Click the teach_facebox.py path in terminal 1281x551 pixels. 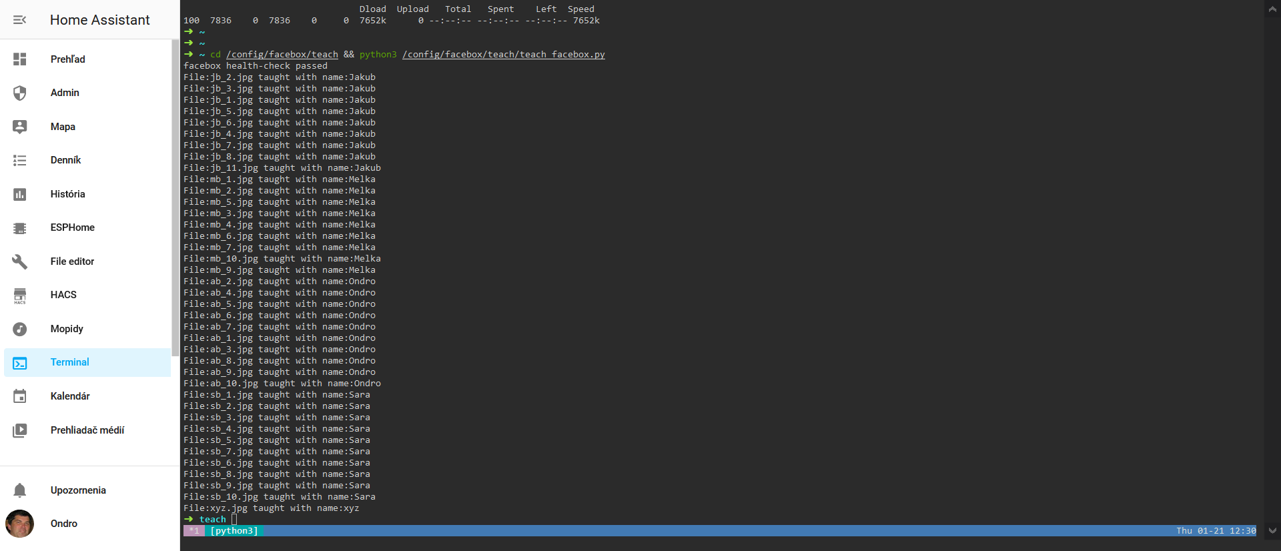(504, 55)
